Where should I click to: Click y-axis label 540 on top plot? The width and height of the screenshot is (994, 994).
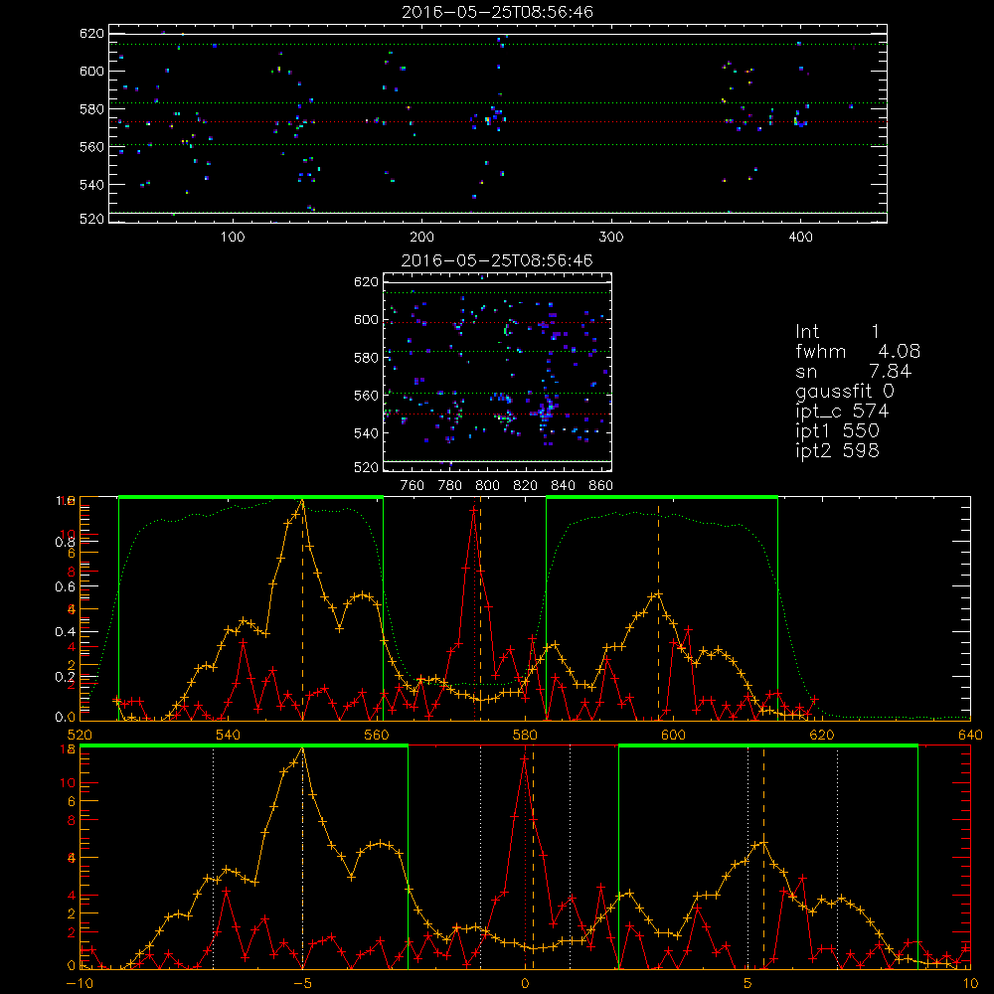pos(91,185)
